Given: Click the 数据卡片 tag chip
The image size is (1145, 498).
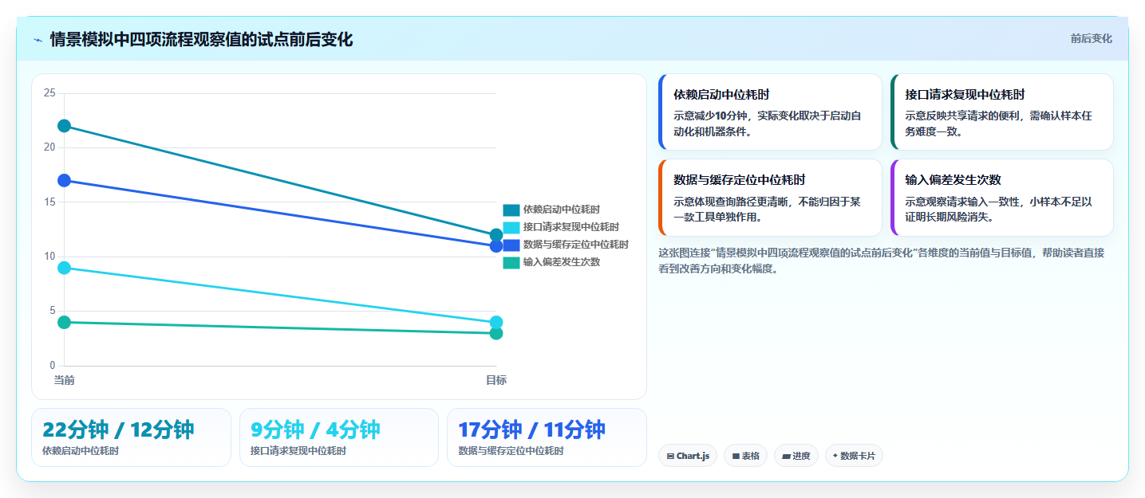Looking at the screenshot, I should pyautogui.click(x=854, y=456).
